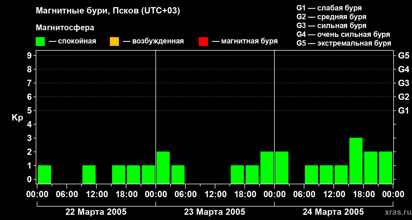Select the last bar of 23 March before midnight

pos(267,167)
